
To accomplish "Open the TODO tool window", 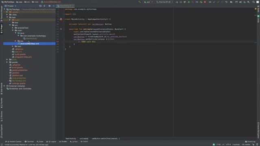I will [84, 142].
